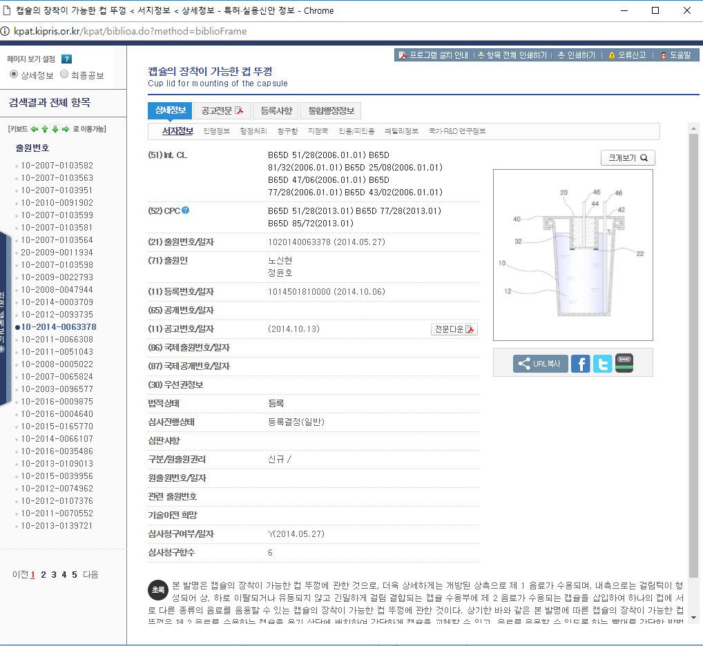This screenshot has width=703, height=646.
Task: Switch to the 통합행정정보 tab
Action: pos(330,110)
